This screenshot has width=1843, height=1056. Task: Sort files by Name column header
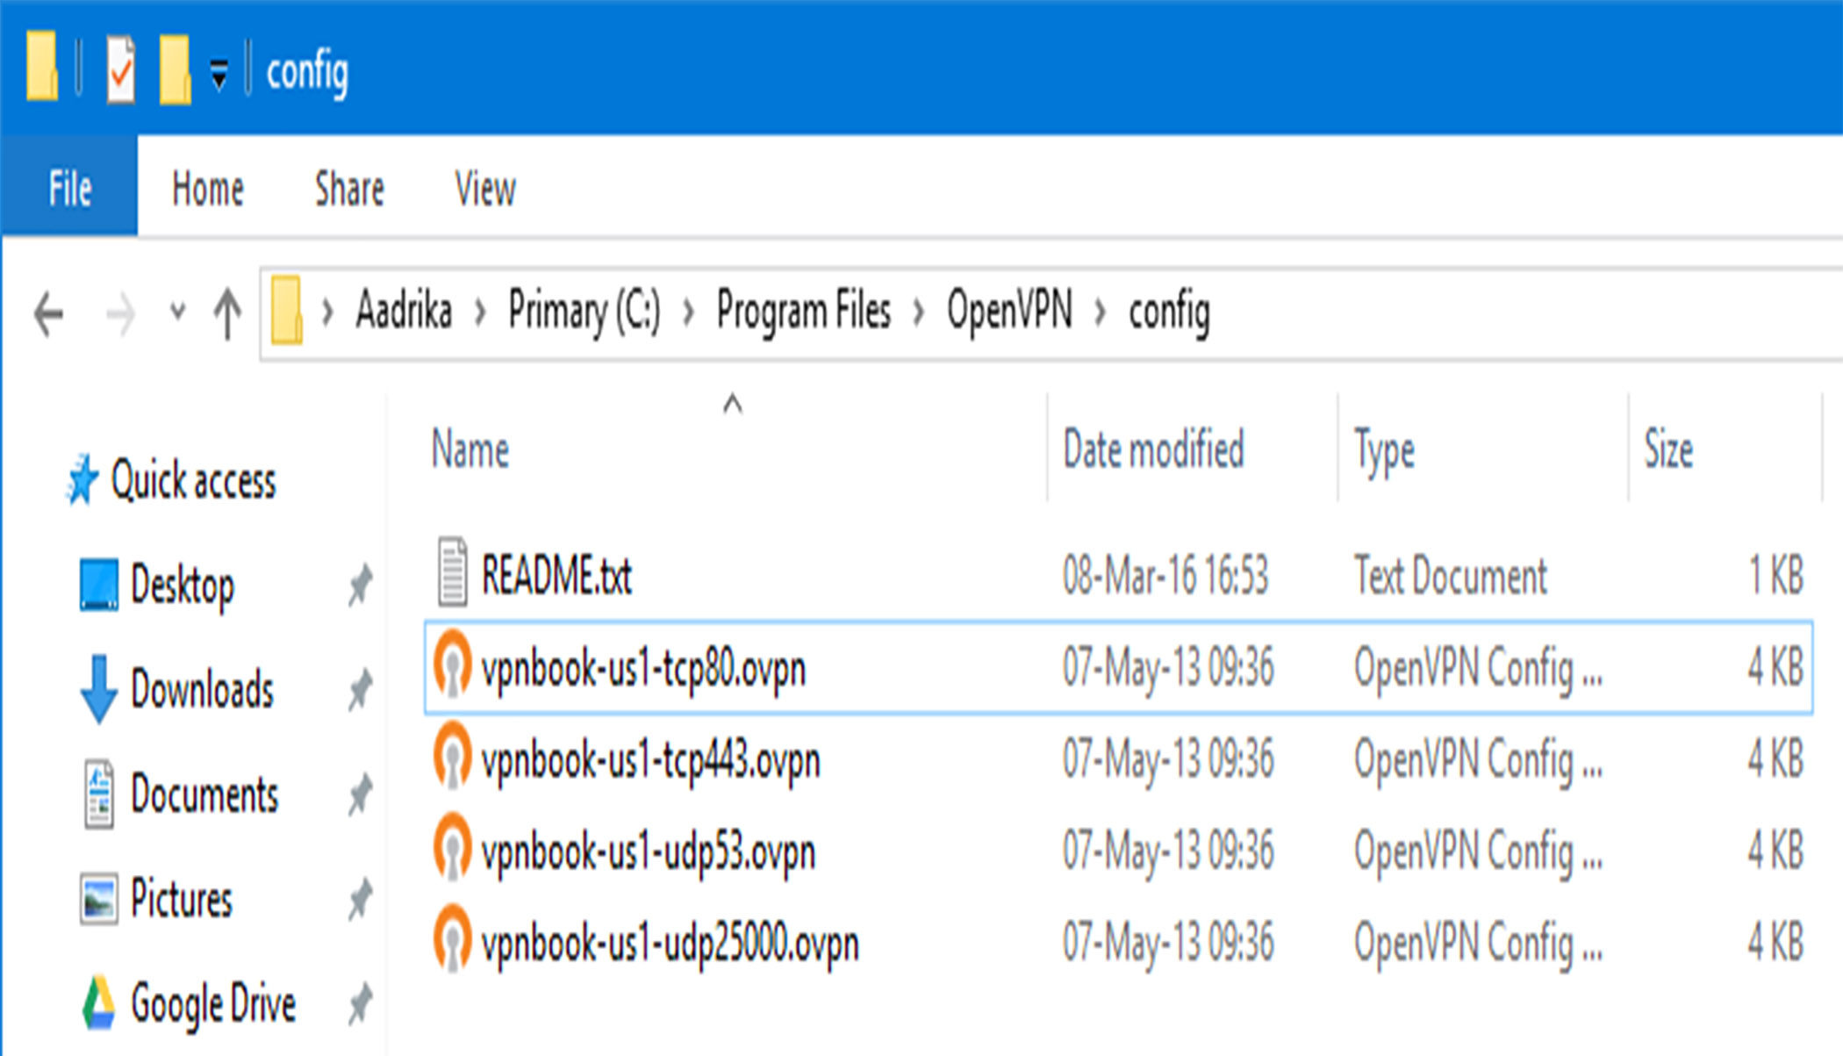pos(470,449)
